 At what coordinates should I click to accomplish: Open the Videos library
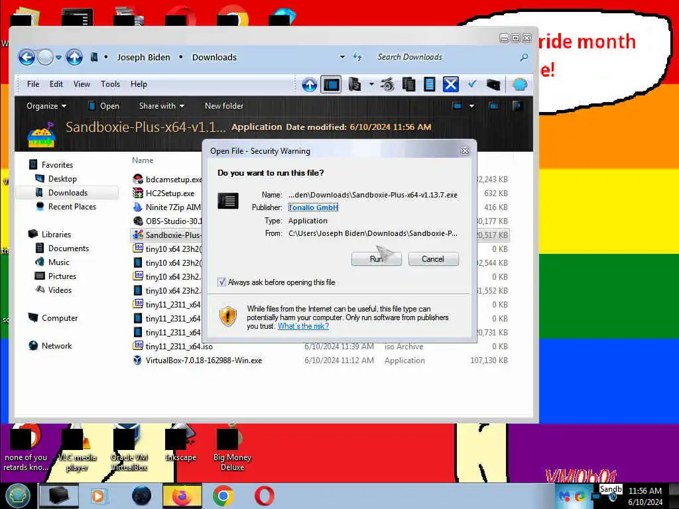[60, 290]
